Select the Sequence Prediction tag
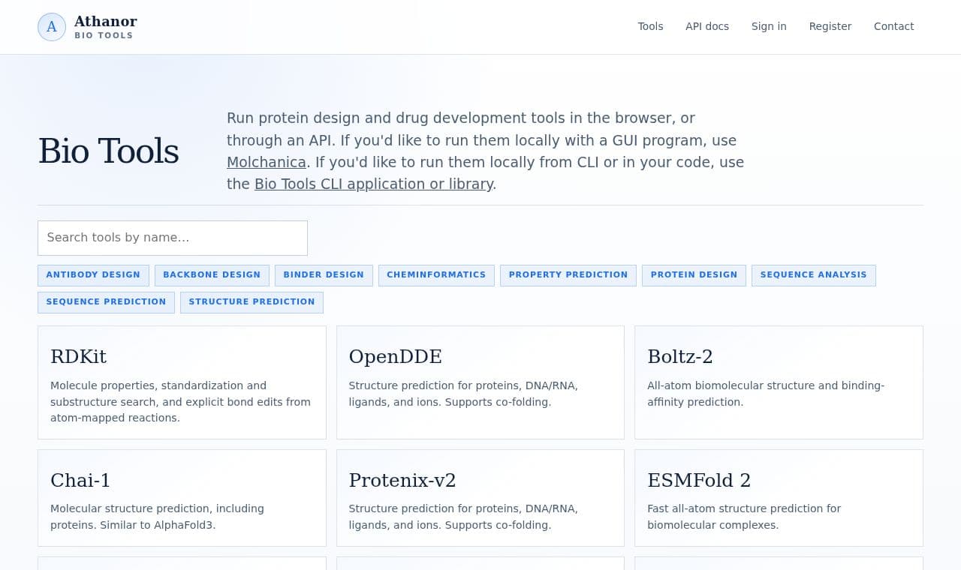 [x=106, y=302]
